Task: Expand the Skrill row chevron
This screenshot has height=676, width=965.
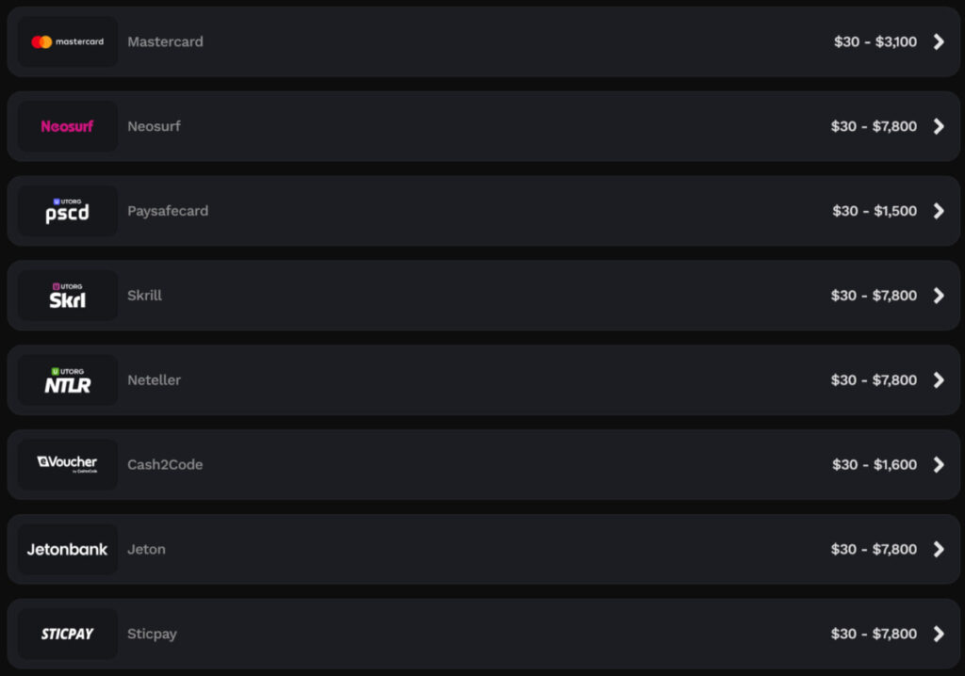Action: pos(939,296)
